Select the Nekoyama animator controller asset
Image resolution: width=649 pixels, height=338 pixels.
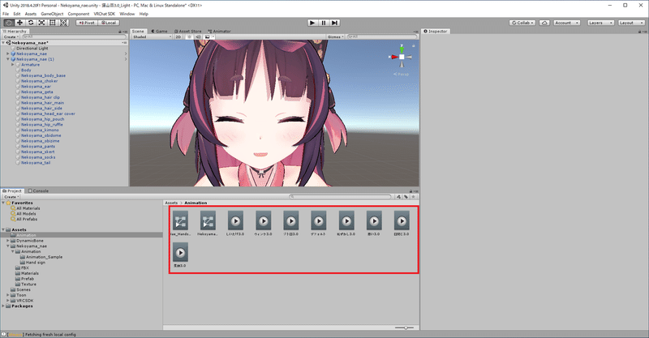[x=208, y=224]
